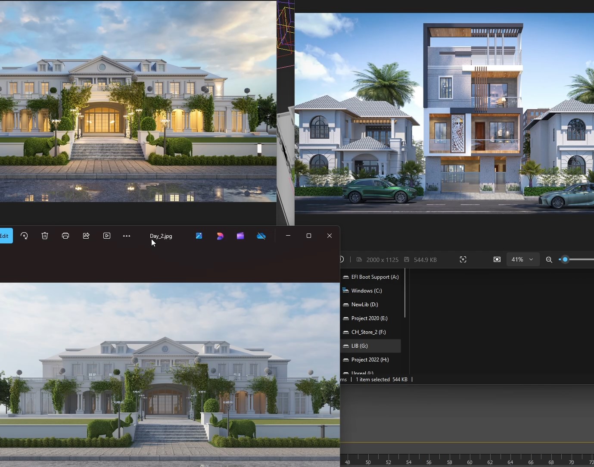The image size is (594, 467).
Task: Click the Edit button in Photos
Action: pyautogui.click(x=5, y=236)
